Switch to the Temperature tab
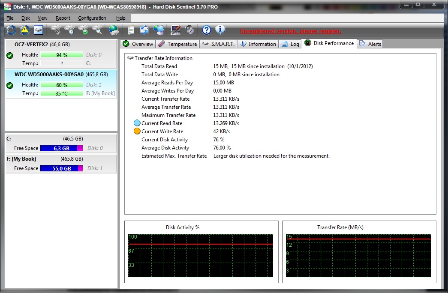This screenshot has height=293, width=448. coord(178,44)
